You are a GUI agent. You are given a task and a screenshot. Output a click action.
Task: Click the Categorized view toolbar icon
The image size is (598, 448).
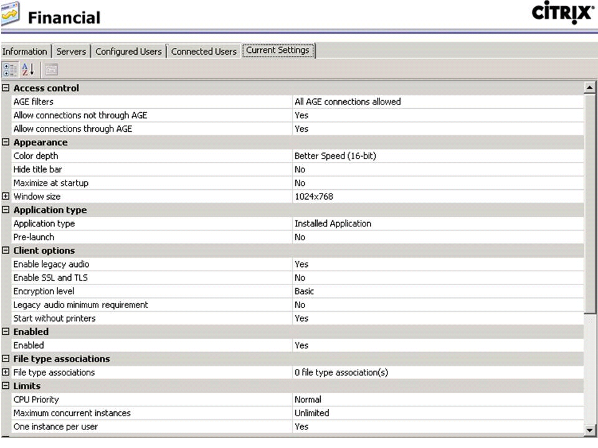10,70
